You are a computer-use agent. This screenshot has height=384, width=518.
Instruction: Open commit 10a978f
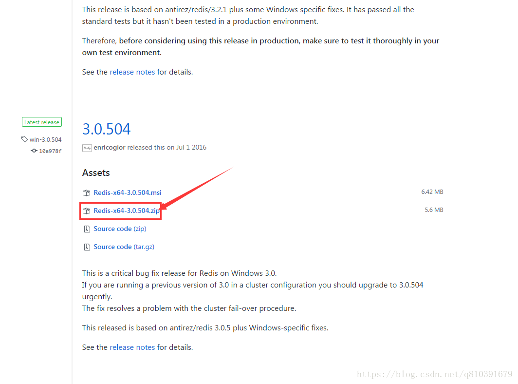click(x=50, y=151)
